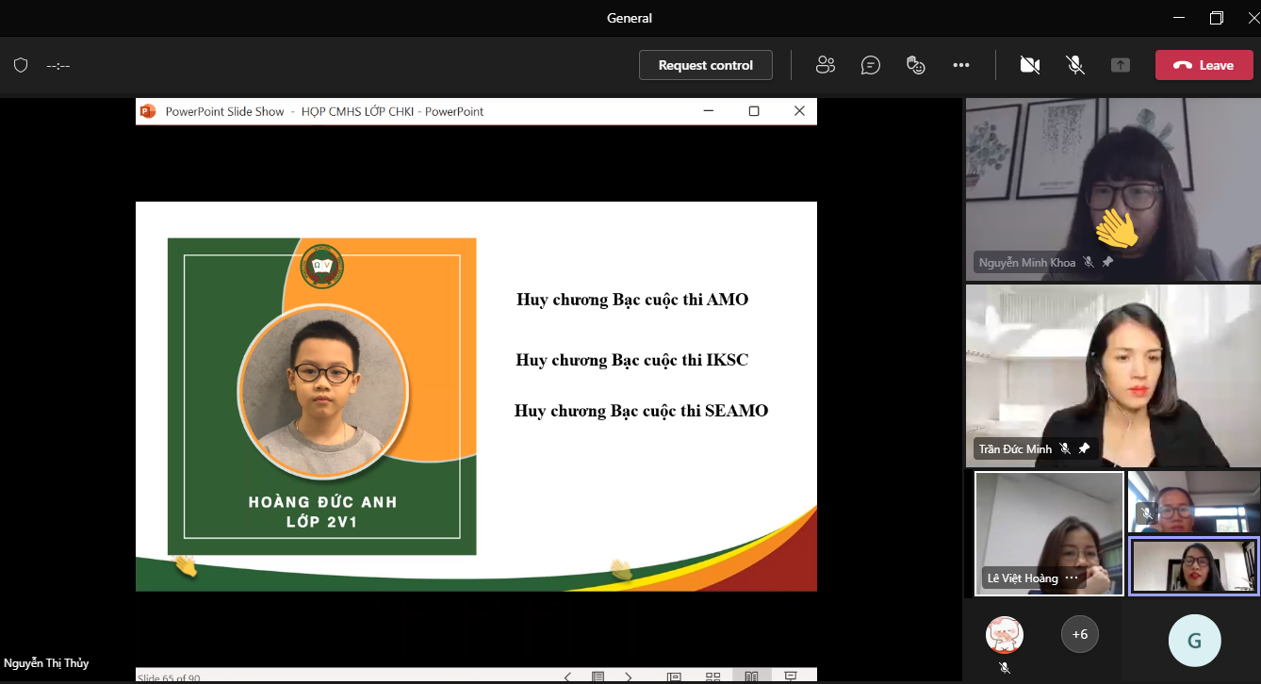
Task: Click the pin icon beside Trần Đức Minh
Action: click(1084, 448)
